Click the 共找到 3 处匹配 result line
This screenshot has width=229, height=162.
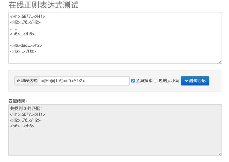pos(26,108)
